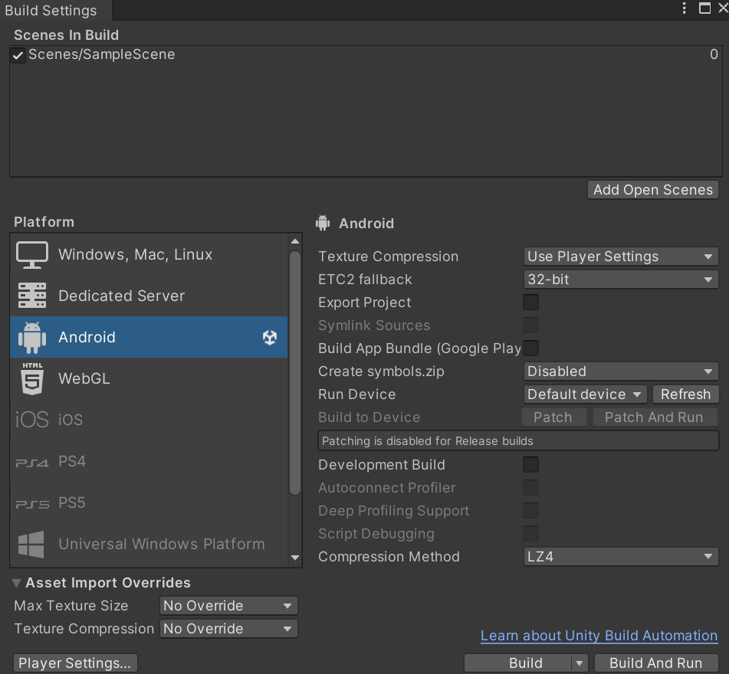Select the Dedicated Server platform row
The height and width of the screenshot is (674, 729).
click(149, 296)
